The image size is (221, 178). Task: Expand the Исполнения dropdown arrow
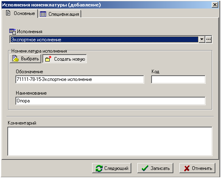click(x=202, y=40)
